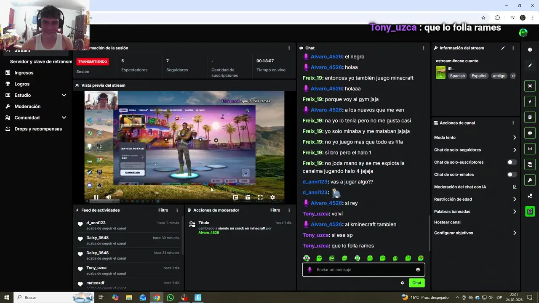Viewport: 539px width, 303px height.
Task: Select the first quick emote above message box
Action: click(307, 258)
